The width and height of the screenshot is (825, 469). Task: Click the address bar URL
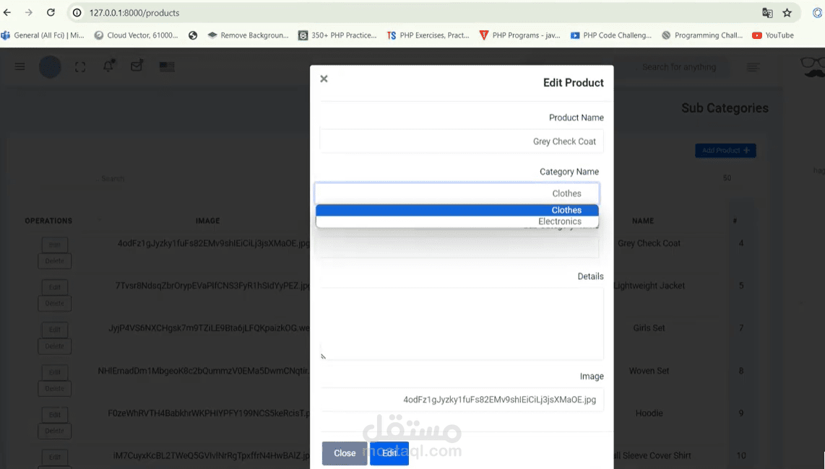click(x=134, y=12)
